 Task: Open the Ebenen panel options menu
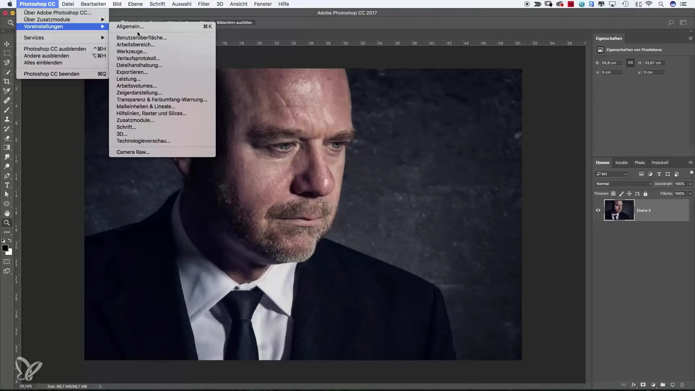[690, 163]
